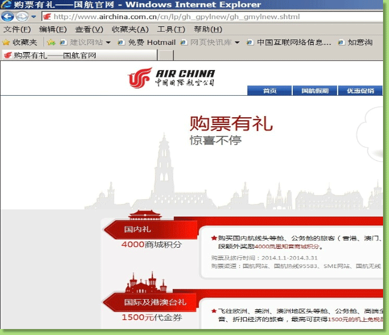The height and width of the screenshot is (335, 389).
Task: Click the empty new tab button
Action: (166, 55)
